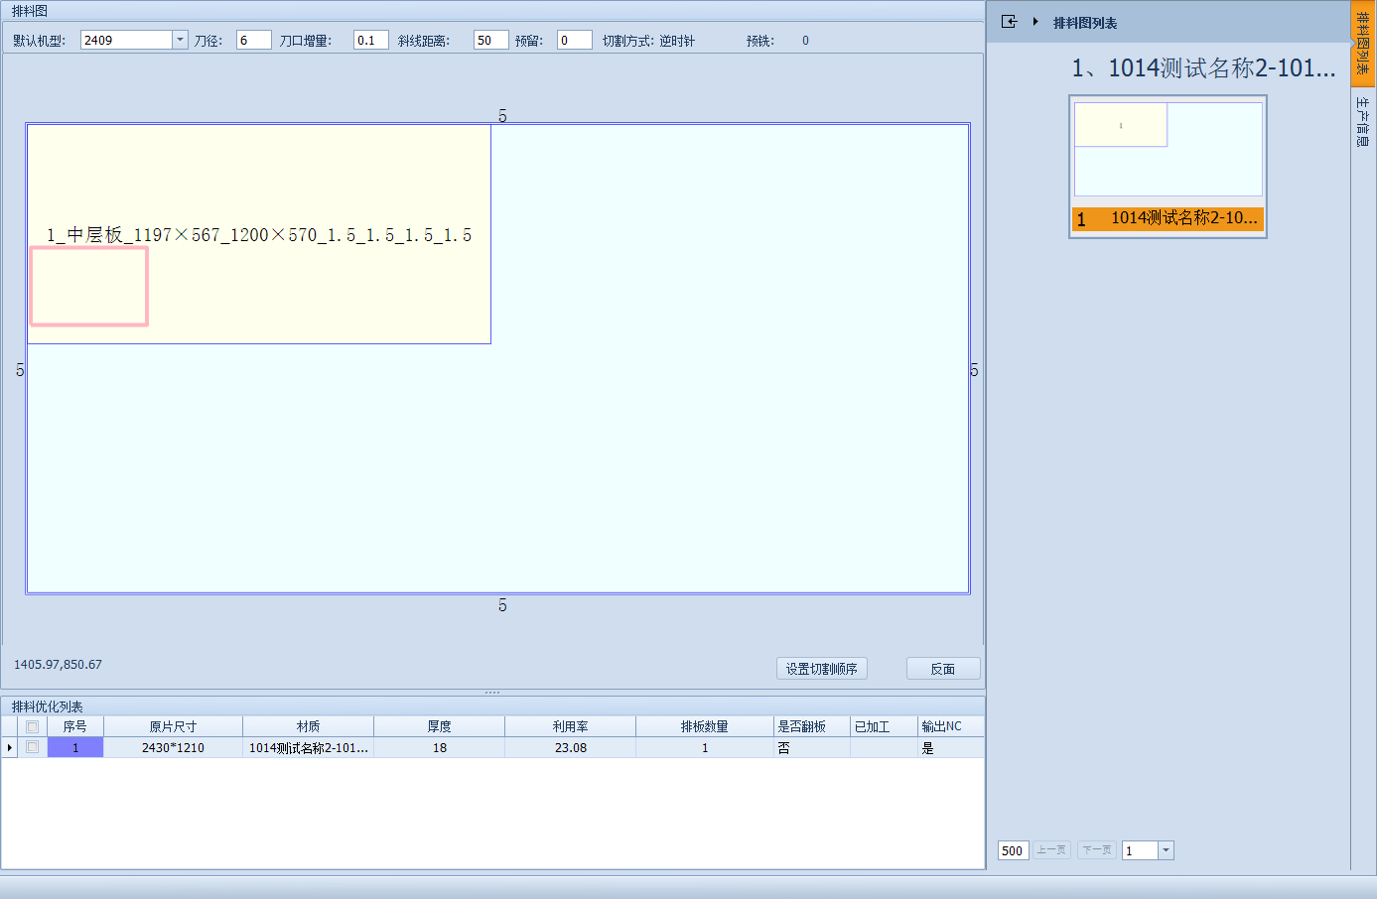Click the 反面 button
Image resolution: width=1377 pixels, height=899 pixels.
coord(942,669)
